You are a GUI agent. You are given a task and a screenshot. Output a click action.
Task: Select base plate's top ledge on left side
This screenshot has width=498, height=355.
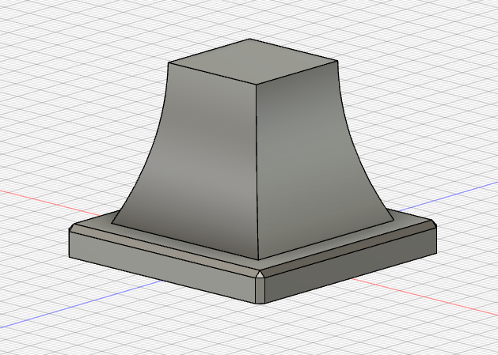click(x=158, y=237)
